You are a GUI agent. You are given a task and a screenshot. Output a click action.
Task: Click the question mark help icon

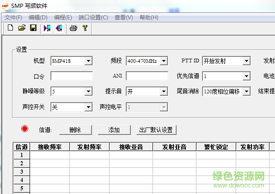pyautogui.click(x=85, y=28)
